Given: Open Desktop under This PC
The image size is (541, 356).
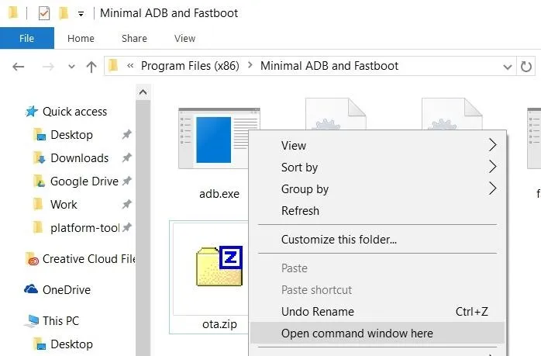Looking at the screenshot, I should (x=71, y=344).
